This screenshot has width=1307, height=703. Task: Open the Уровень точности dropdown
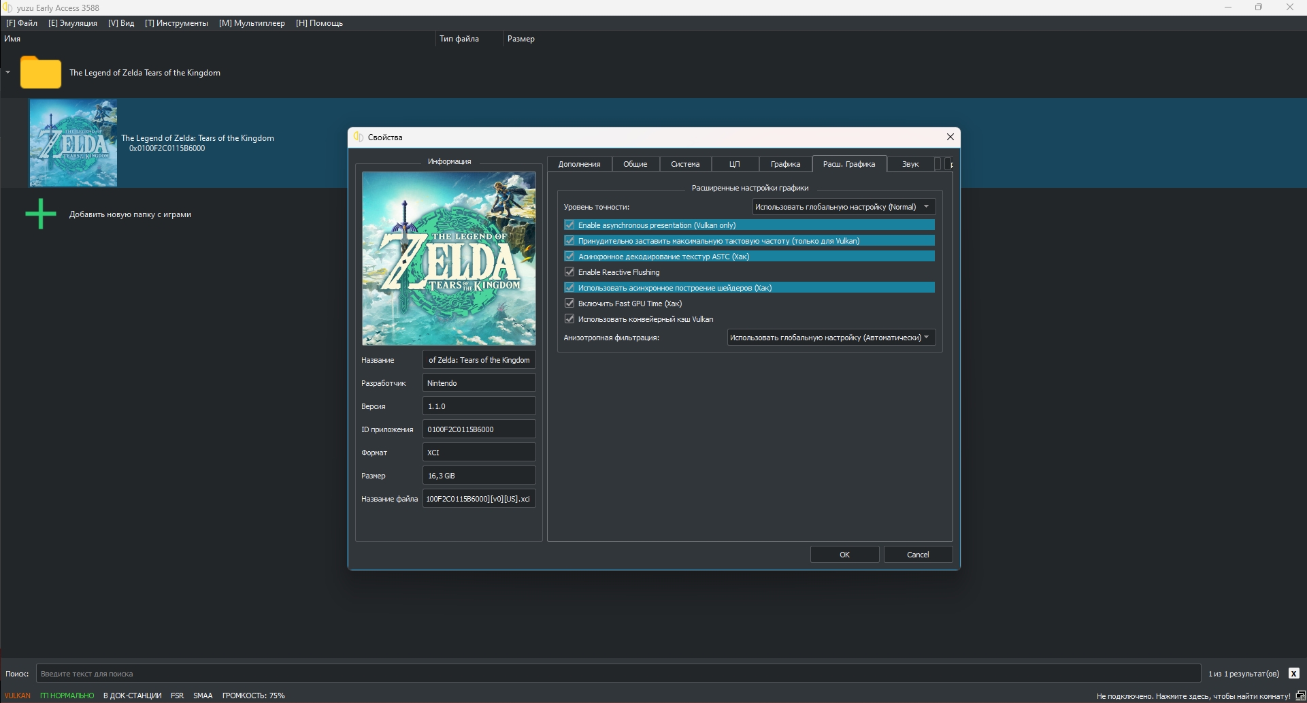[x=844, y=206]
